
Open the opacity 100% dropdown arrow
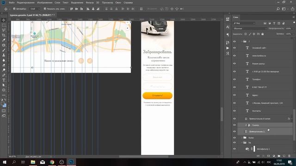click(293, 29)
